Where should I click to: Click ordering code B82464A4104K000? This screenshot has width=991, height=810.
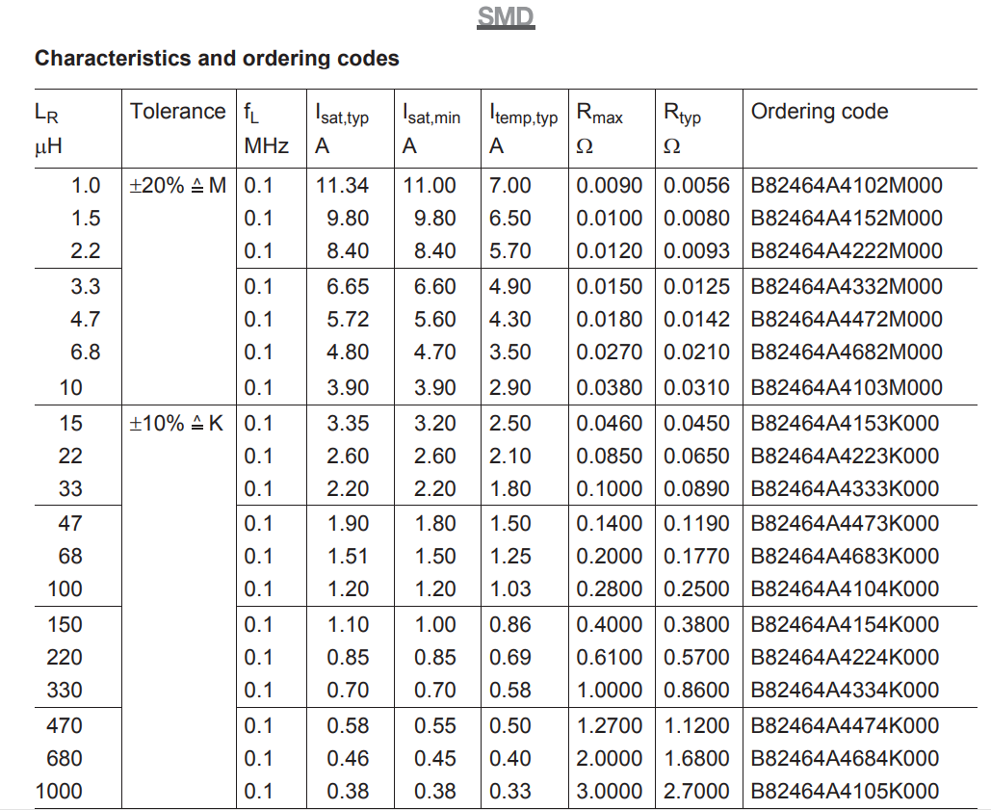point(845,589)
